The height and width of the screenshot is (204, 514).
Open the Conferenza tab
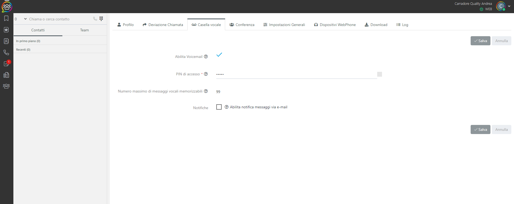pyautogui.click(x=242, y=25)
